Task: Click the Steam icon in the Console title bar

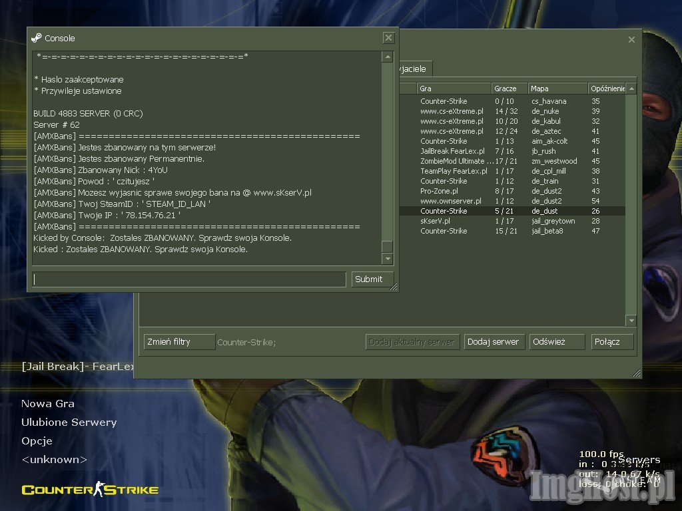Action: (37, 38)
